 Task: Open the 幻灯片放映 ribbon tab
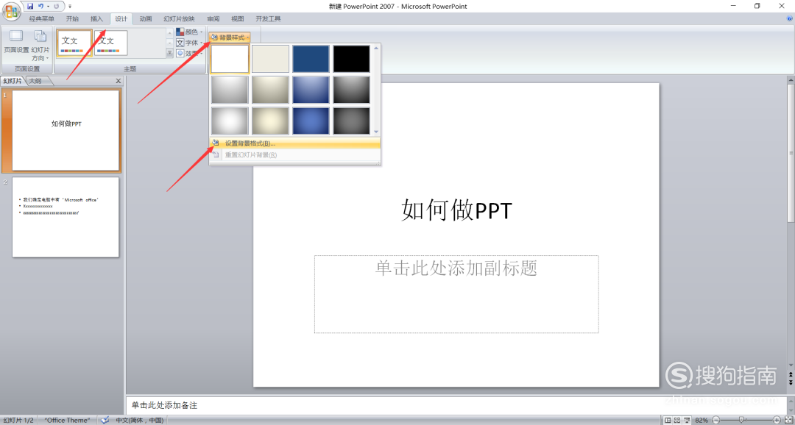pyautogui.click(x=179, y=19)
